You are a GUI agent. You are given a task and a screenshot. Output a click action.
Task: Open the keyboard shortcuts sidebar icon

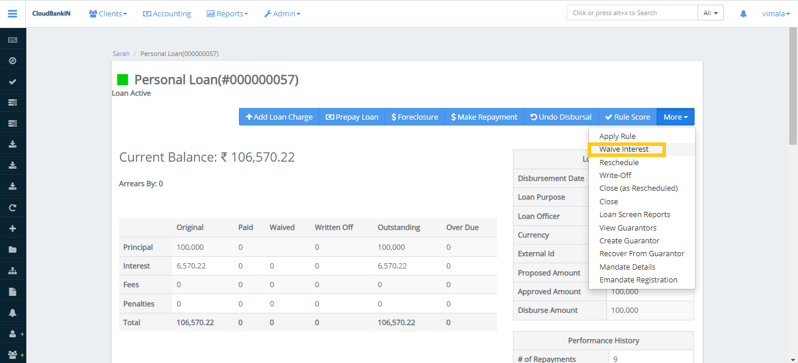point(13,39)
